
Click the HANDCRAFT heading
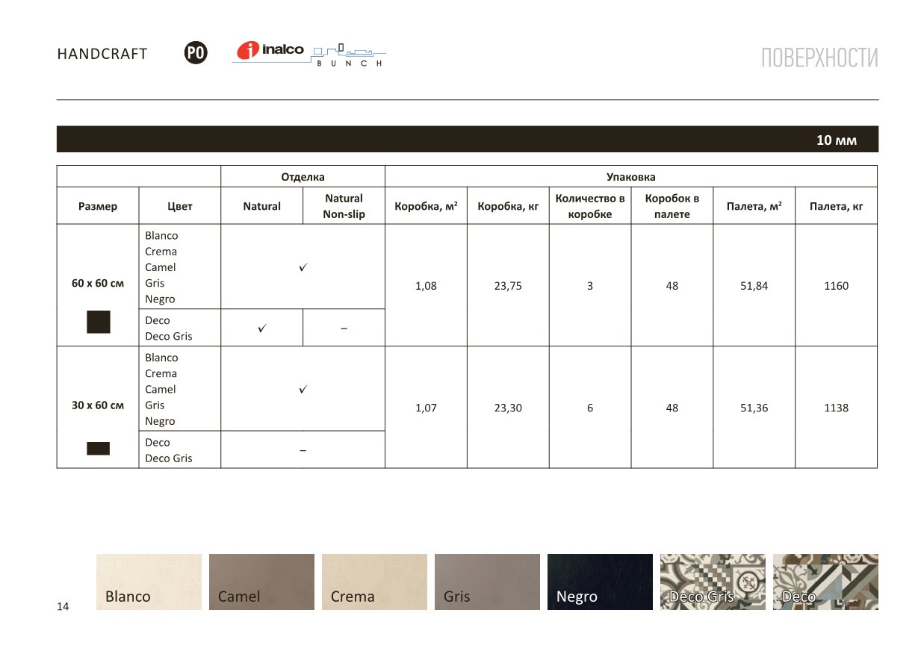coord(102,54)
